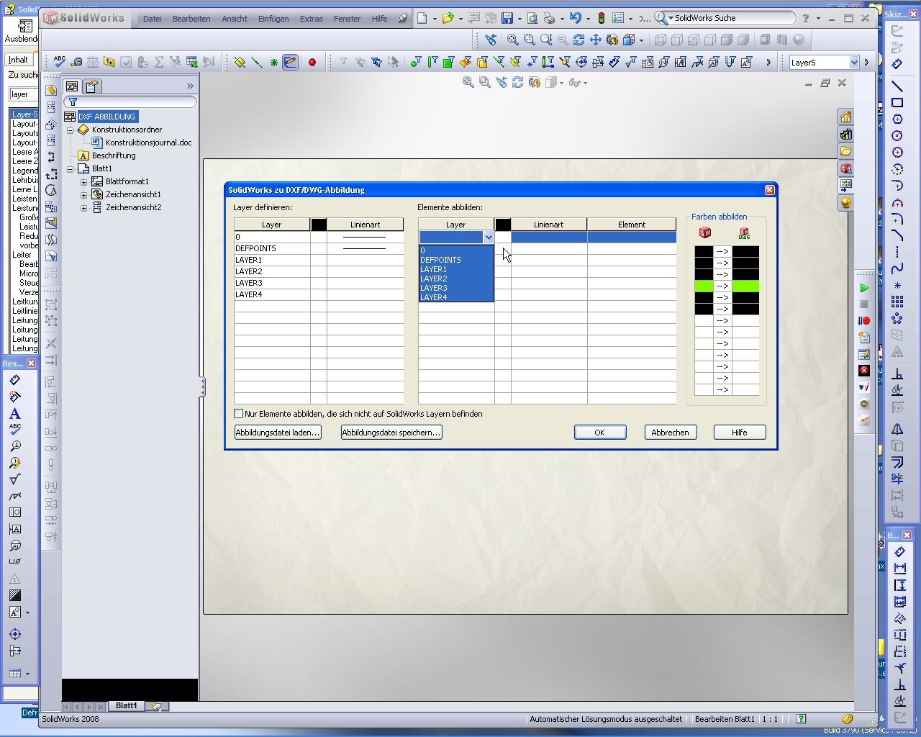Open the Datei menu

click(152, 19)
